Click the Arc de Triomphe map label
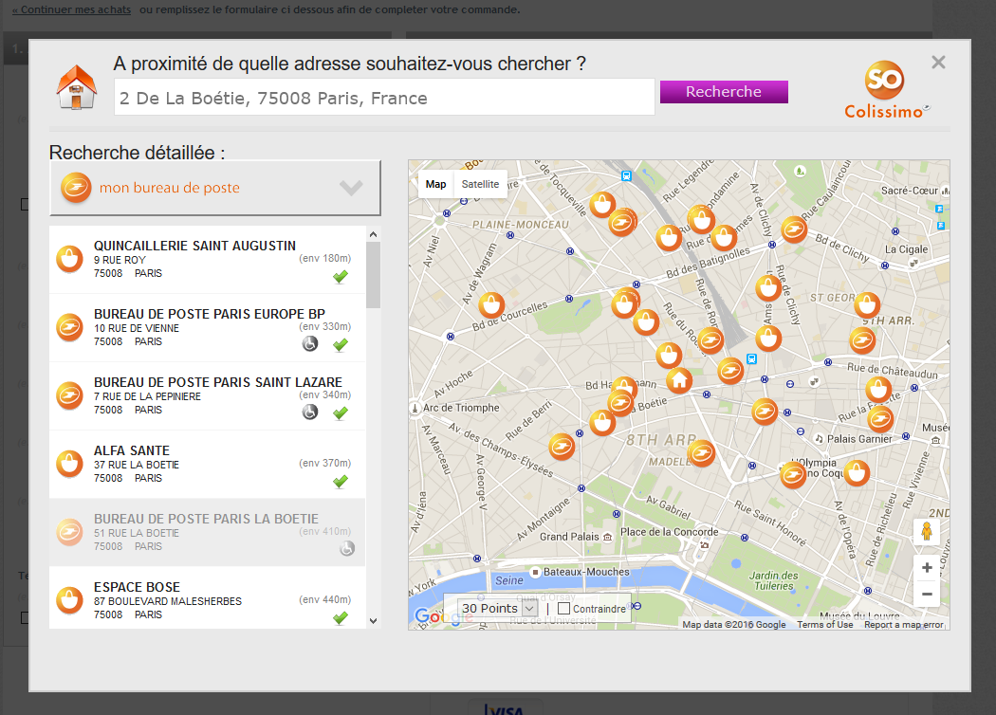Screen dimensions: 996x715 click(461, 408)
